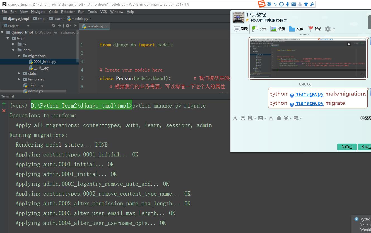Switch to the models.py editor tab
371x233 pixels.
tap(95, 26)
